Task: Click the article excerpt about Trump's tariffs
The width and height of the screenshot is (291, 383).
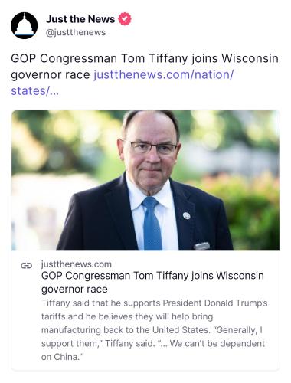Action: [x=154, y=330]
